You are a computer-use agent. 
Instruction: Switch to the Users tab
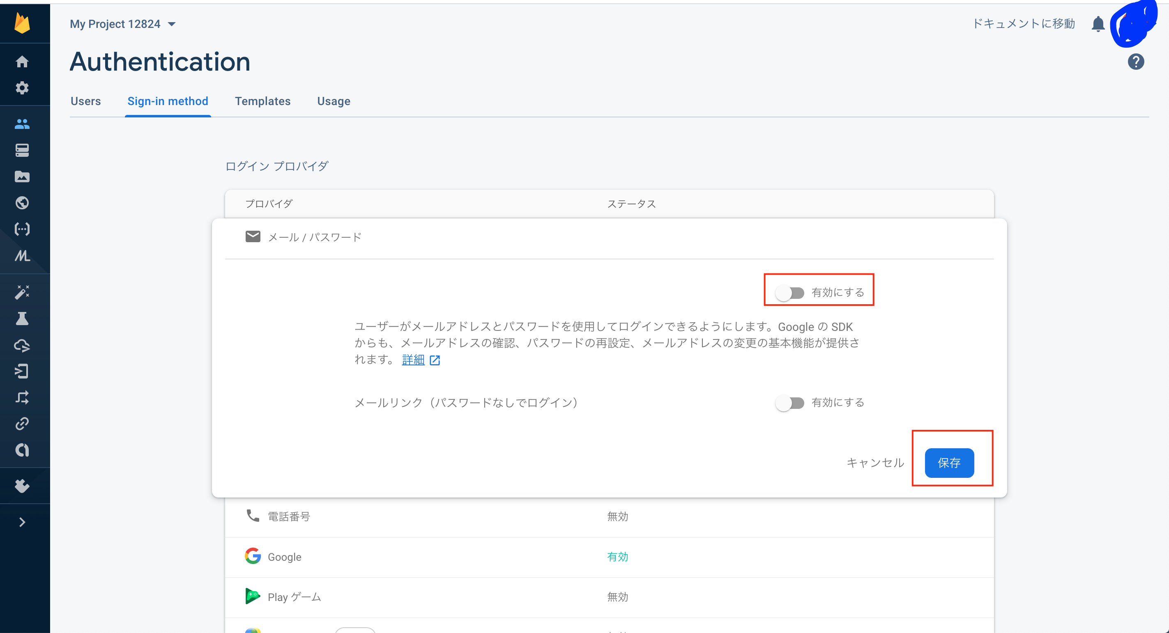point(85,101)
